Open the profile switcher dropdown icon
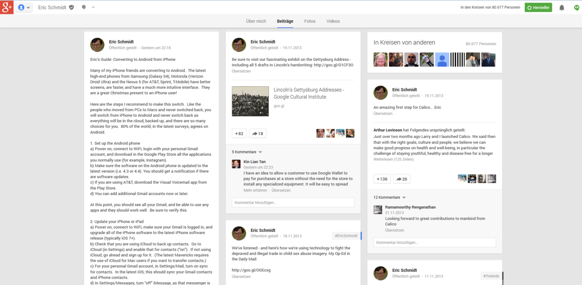This screenshot has height=285, width=582. click(25, 8)
